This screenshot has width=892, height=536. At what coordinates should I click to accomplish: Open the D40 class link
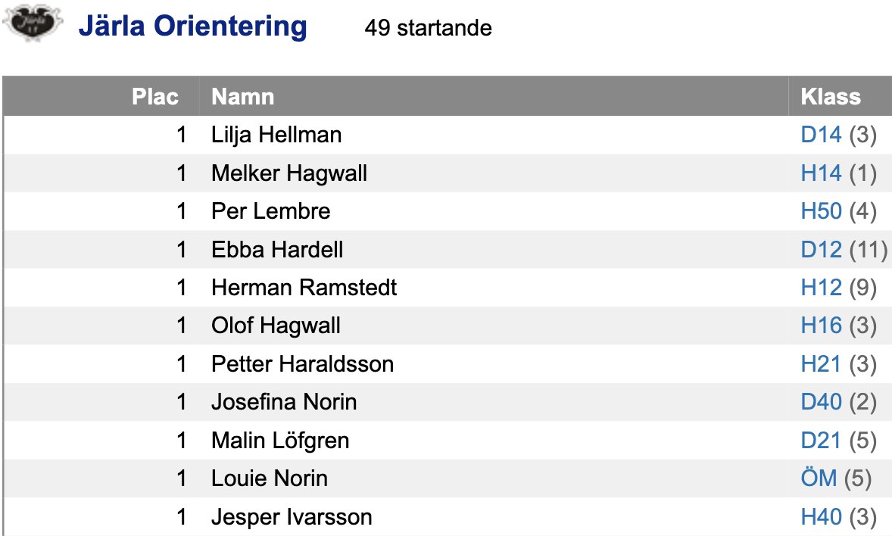click(x=821, y=402)
